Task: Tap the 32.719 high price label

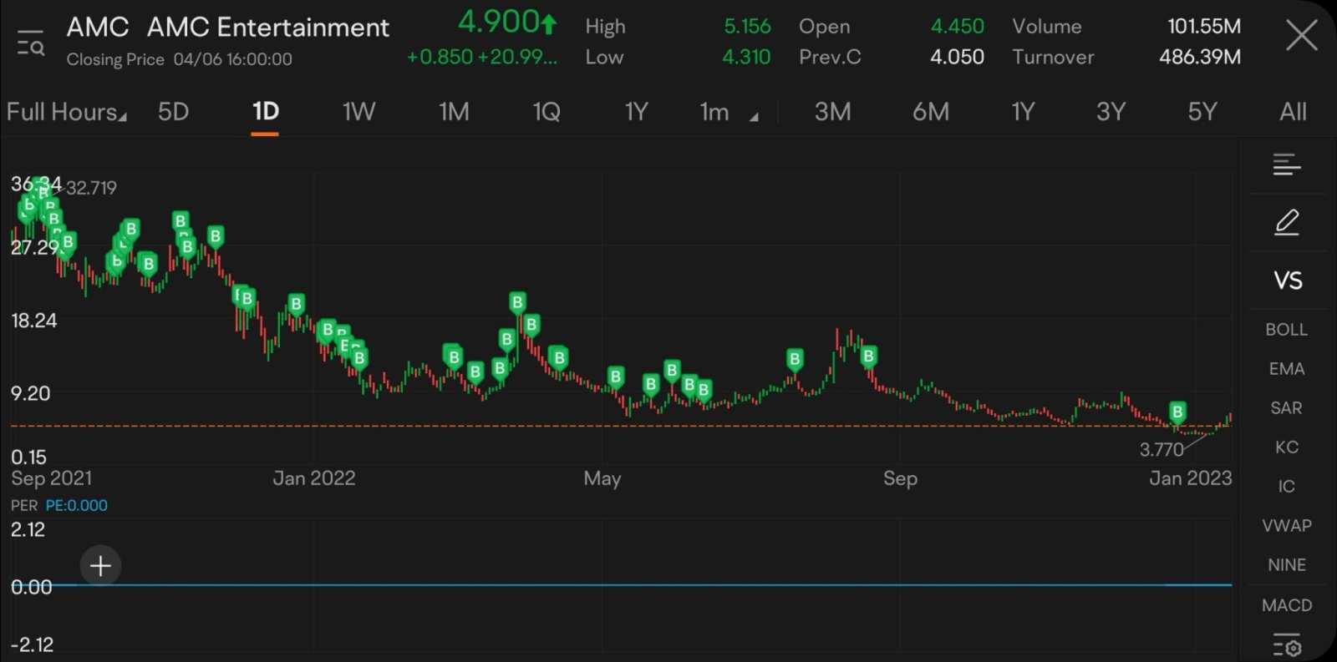Action: click(x=92, y=188)
